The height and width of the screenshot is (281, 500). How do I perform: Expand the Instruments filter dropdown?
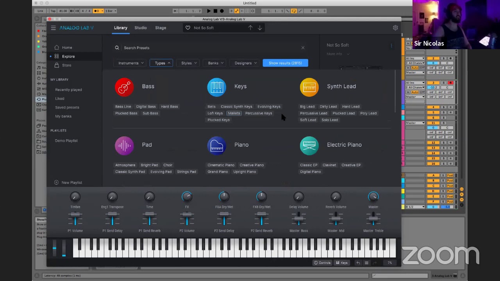point(131,63)
